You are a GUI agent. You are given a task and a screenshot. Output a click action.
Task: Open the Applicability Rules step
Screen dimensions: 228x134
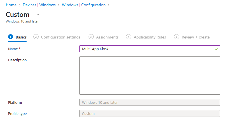pos(146,37)
